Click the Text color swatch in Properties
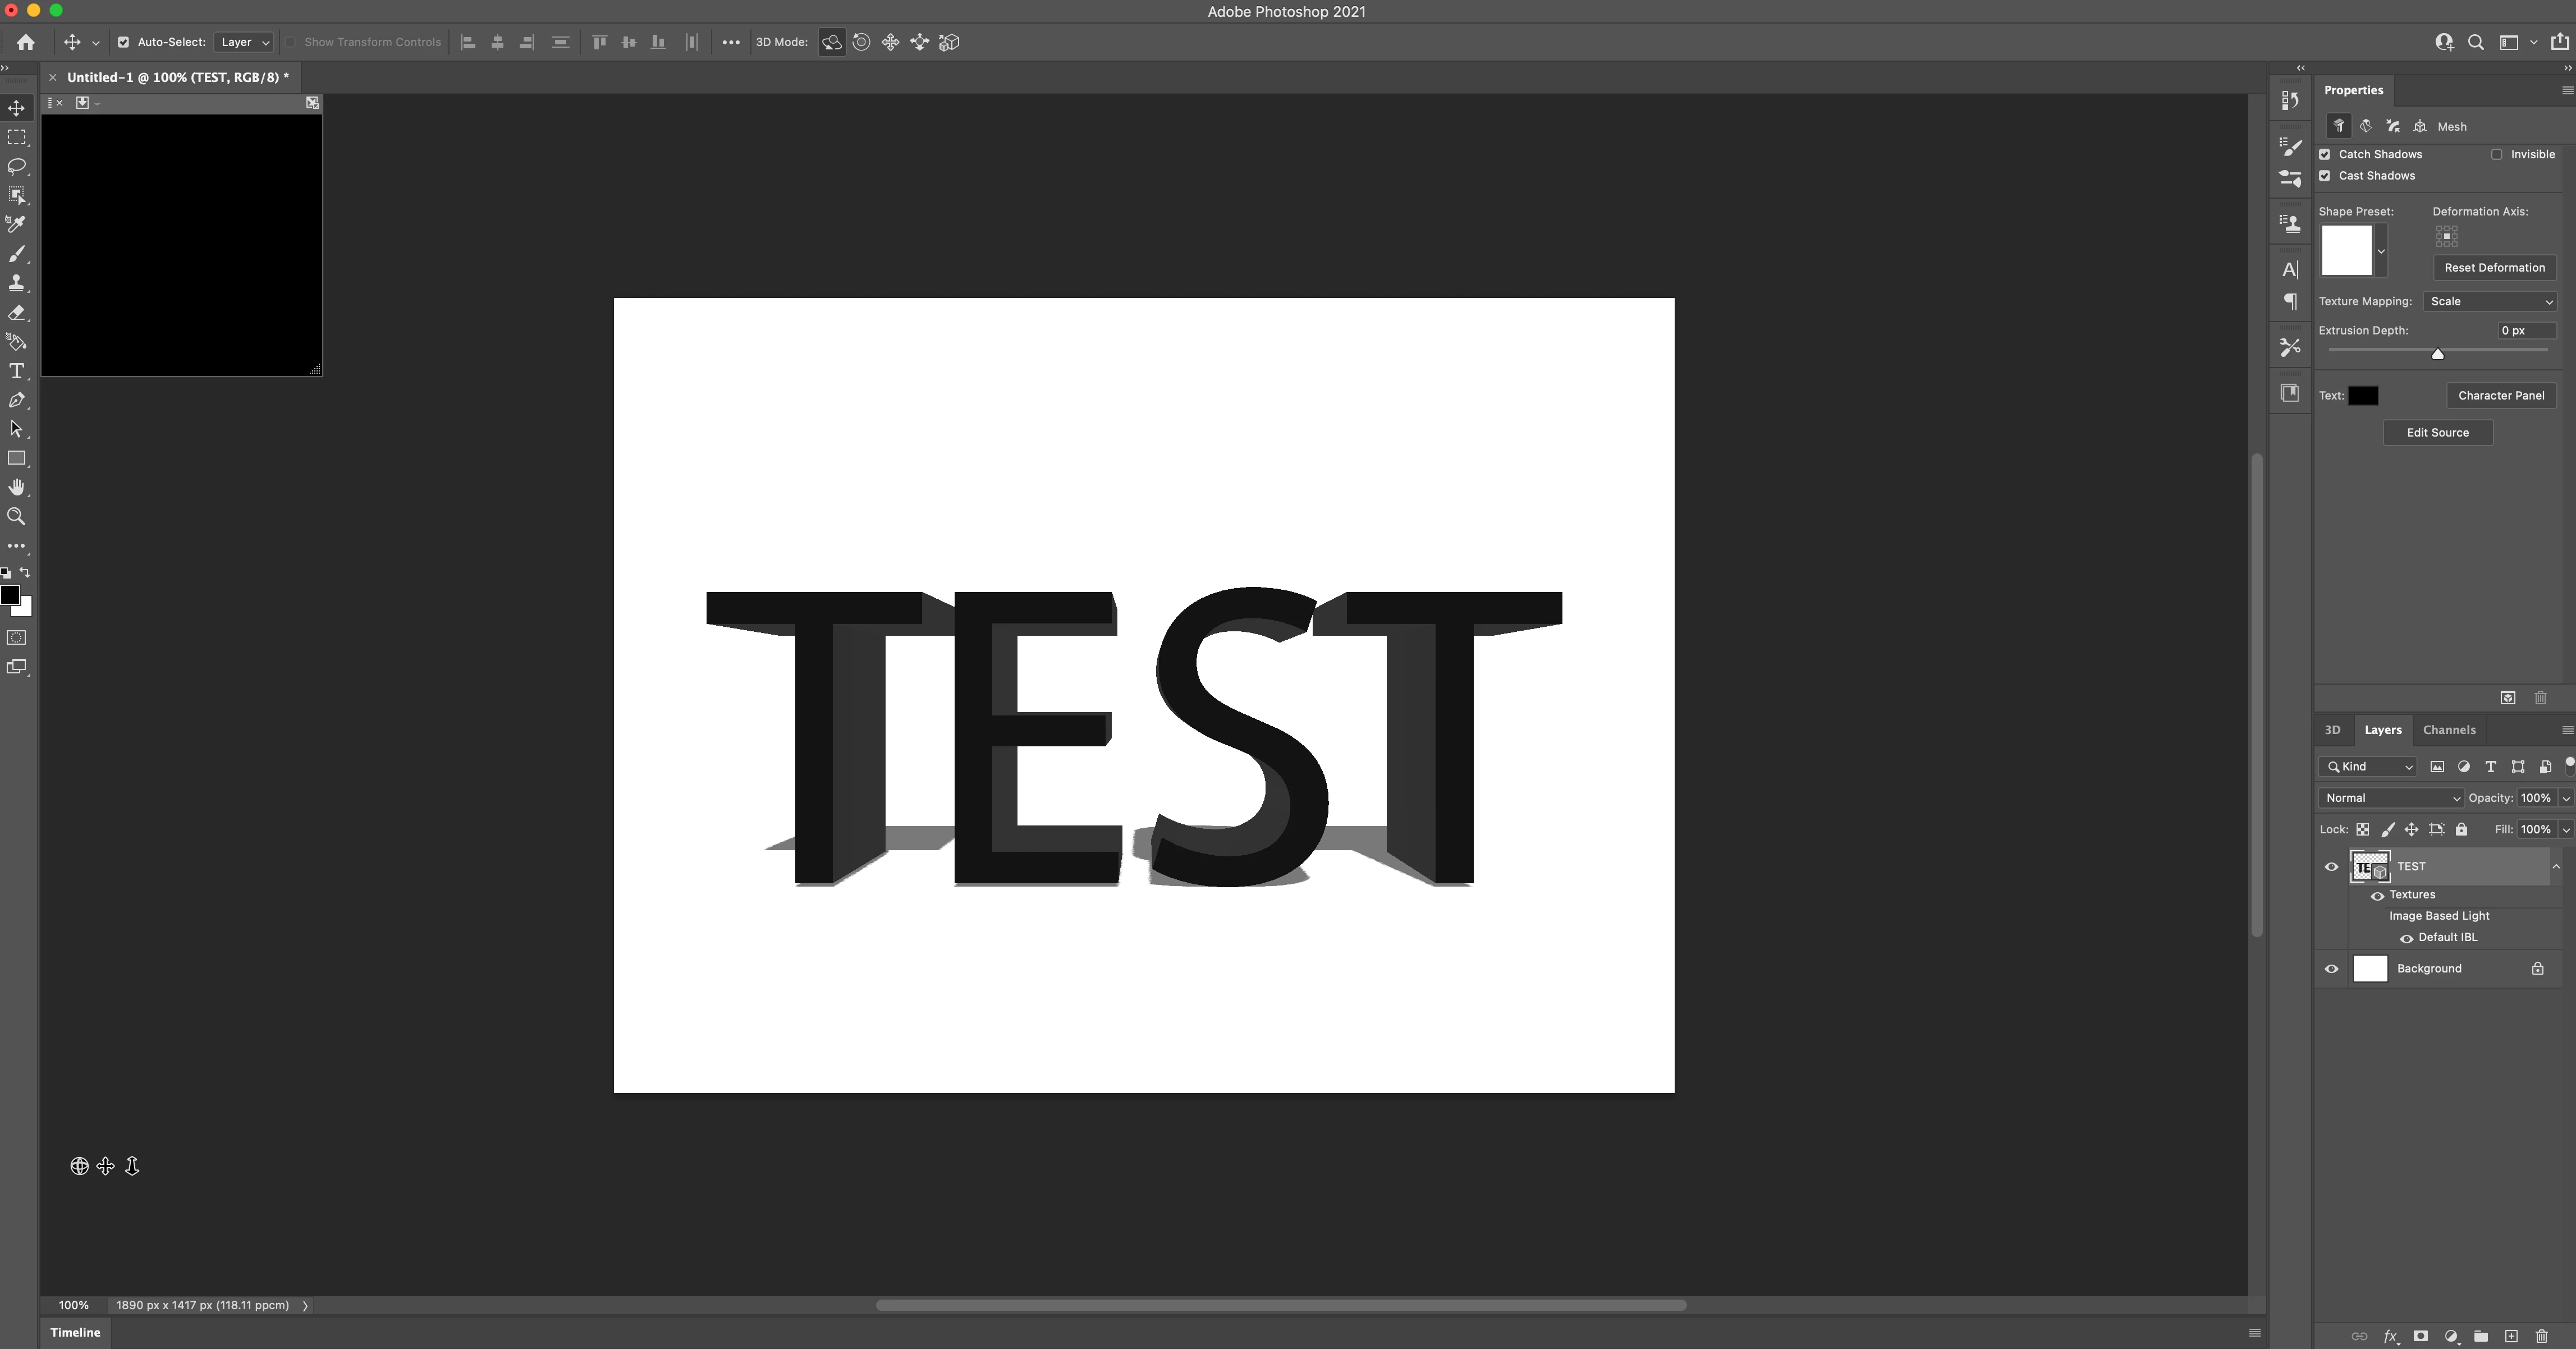 [2363, 395]
